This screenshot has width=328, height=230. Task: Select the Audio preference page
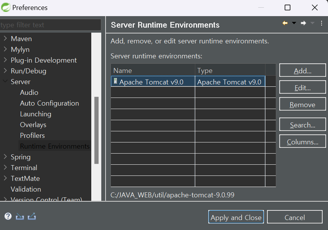[x=29, y=93]
